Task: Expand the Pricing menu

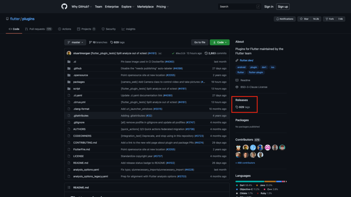Action: (x=162, y=7)
